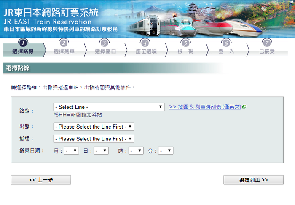295x205 pixels.
Task: Expand the day (日) dropdown
Action: (101, 151)
